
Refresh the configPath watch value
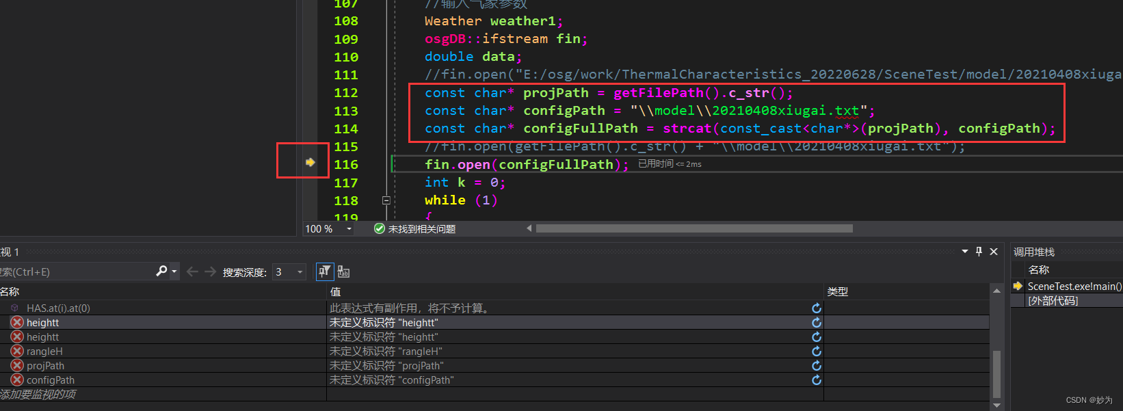pyautogui.click(x=816, y=380)
